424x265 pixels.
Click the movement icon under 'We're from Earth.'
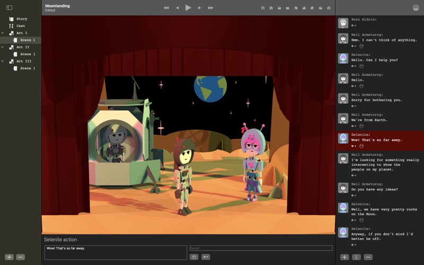point(354,126)
